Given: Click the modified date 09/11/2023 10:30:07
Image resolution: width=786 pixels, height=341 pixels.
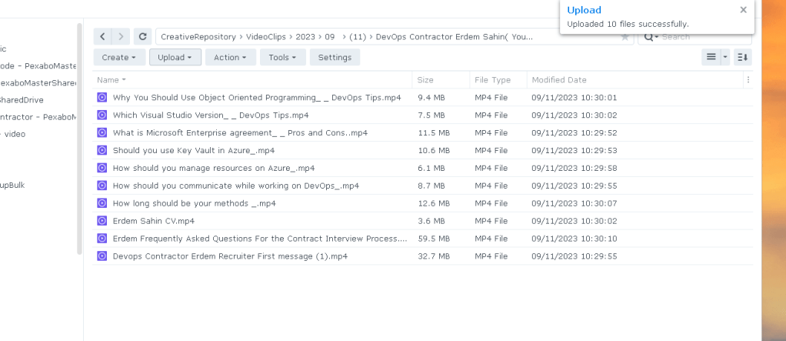Looking at the screenshot, I should tap(574, 203).
